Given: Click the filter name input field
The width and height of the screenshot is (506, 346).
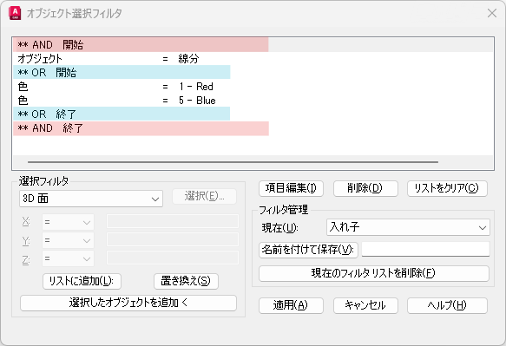Looking at the screenshot, I should tap(425, 249).
